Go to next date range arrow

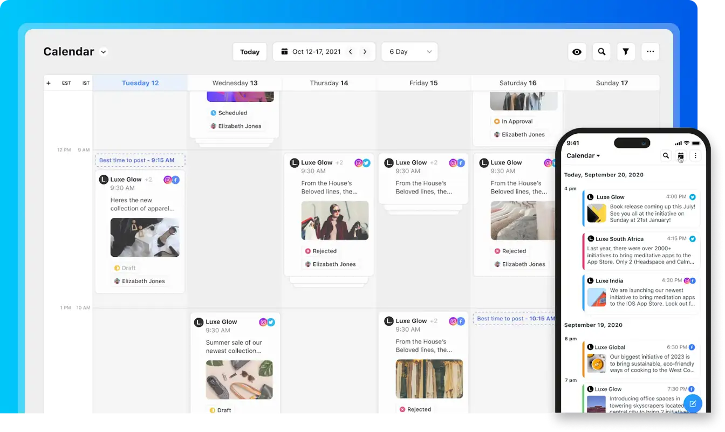365,52
